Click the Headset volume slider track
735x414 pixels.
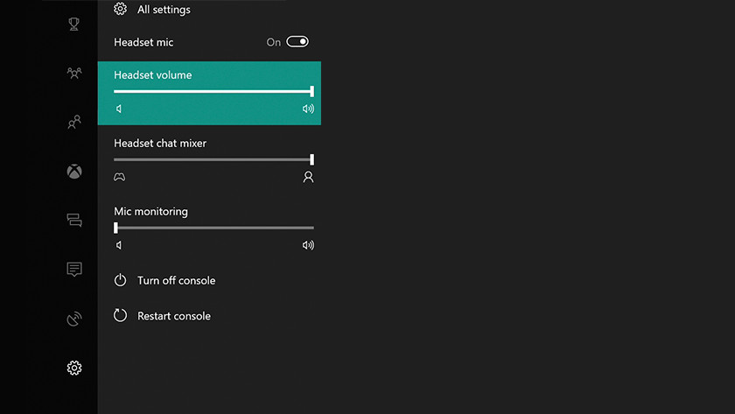click(x=213, y=91)
